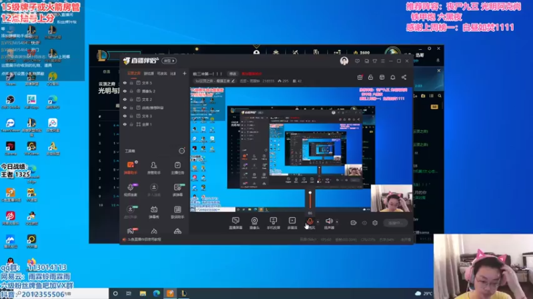Open OBS Studio desktop shortcut
Screen dimensions: 533x299
[x=11, y=102]
